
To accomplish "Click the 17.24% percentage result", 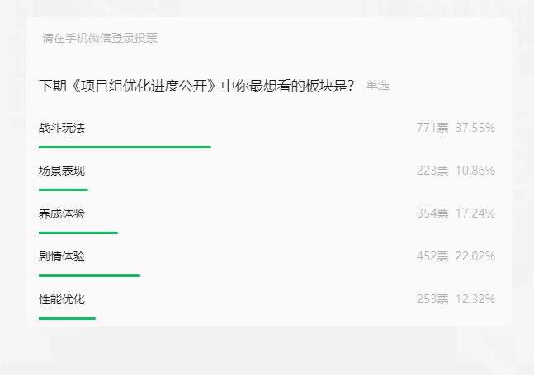I will tap(475, 213).
